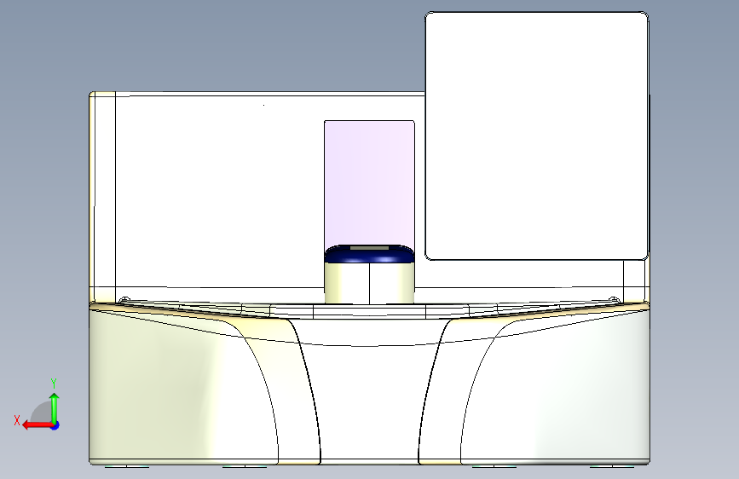Click the red X label of the triad
This screenshot has height=479, width=739.
coord(17,420)
